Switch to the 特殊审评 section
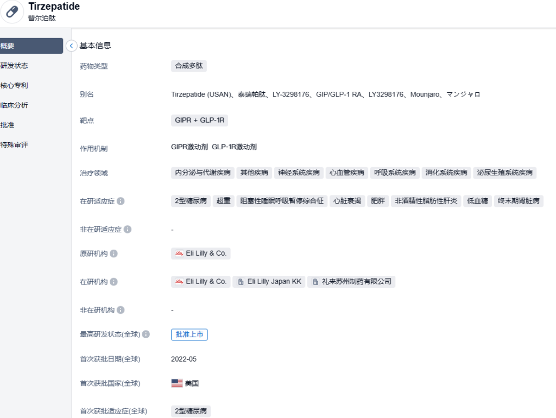 (15, 145)
